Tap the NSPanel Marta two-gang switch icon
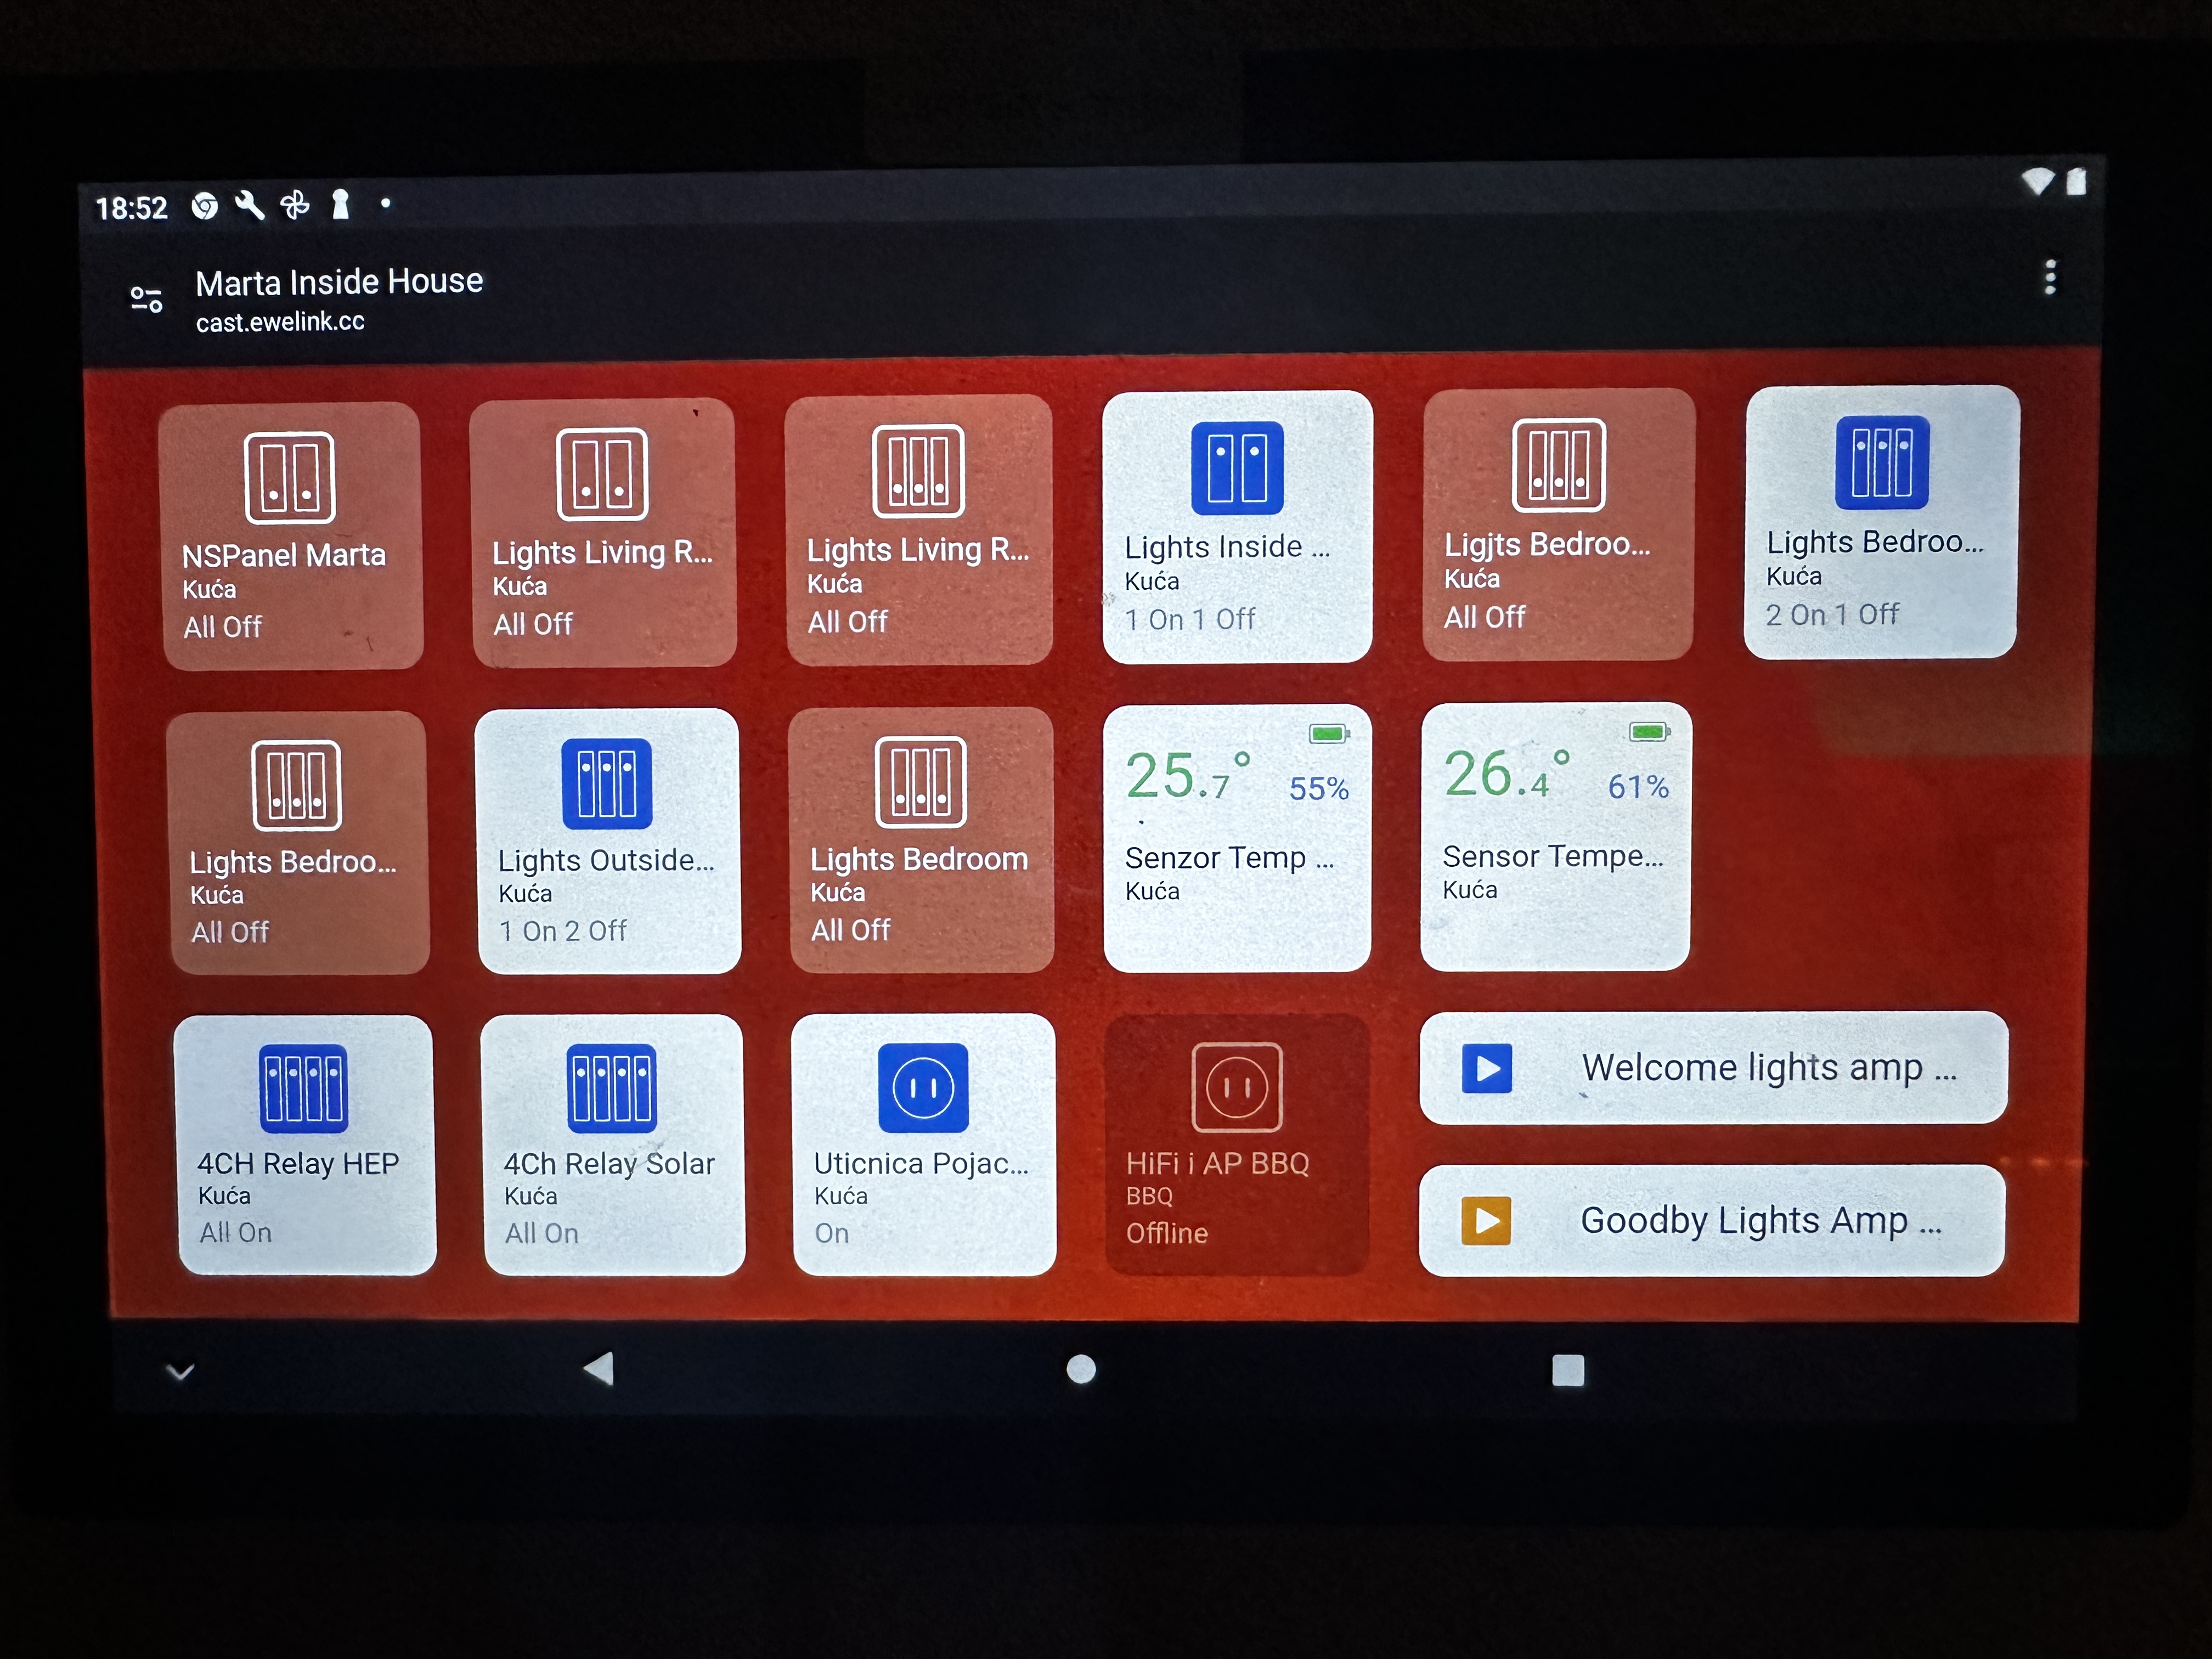 tap(290, 477)
